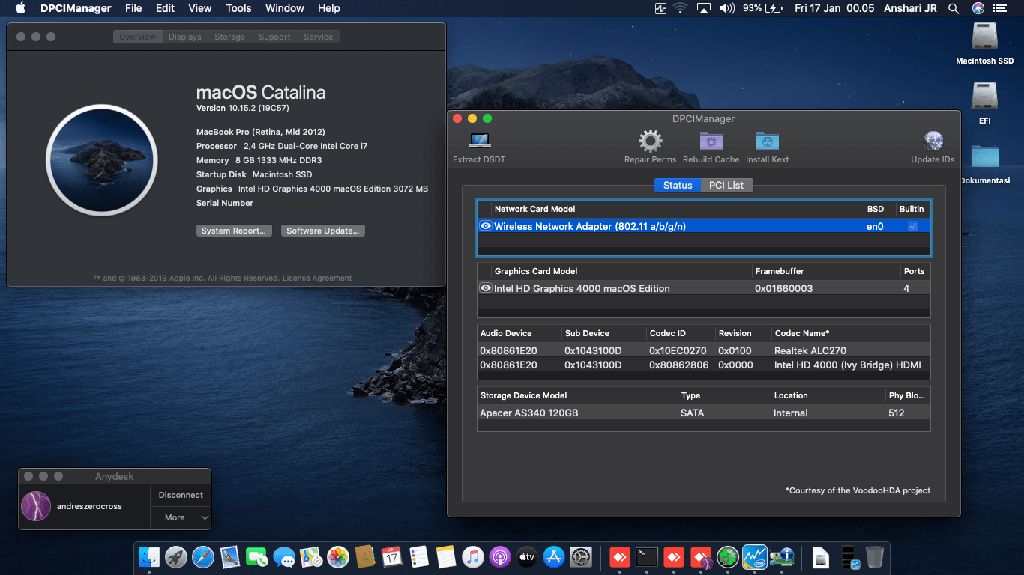Select the Storage tab in About This Mac

pyautogui.click(x=229, y=37)
